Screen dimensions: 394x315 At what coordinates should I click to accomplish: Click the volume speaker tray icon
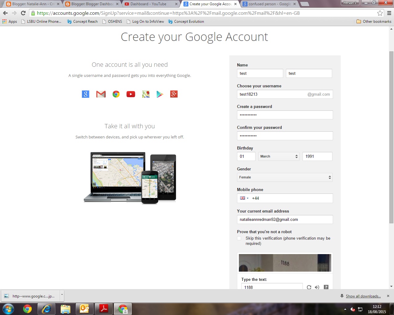point(353,309)
